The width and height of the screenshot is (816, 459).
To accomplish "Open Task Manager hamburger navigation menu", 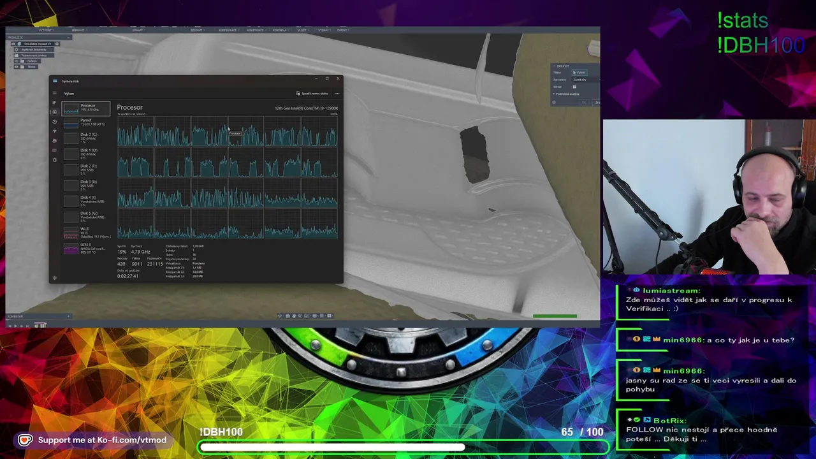I will pyautogui.click(x=54, y=93).
